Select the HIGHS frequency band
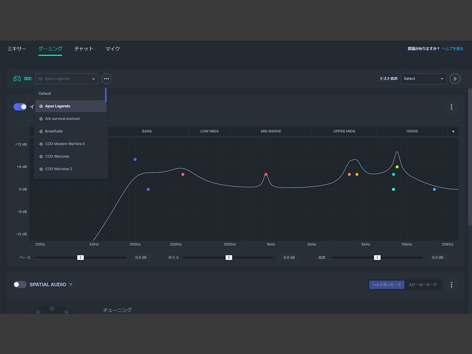The width and height of the screenshot is (472, 354). point(412,131)
